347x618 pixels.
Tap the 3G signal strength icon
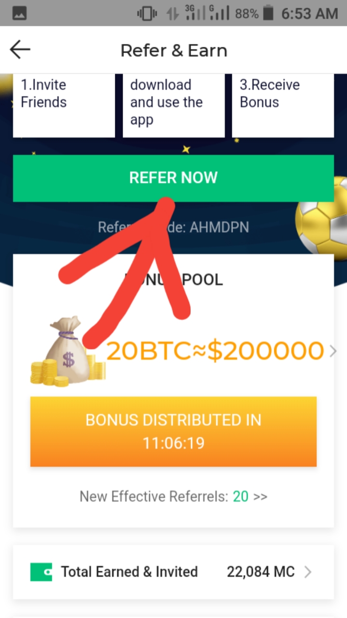tap(194, 14)
